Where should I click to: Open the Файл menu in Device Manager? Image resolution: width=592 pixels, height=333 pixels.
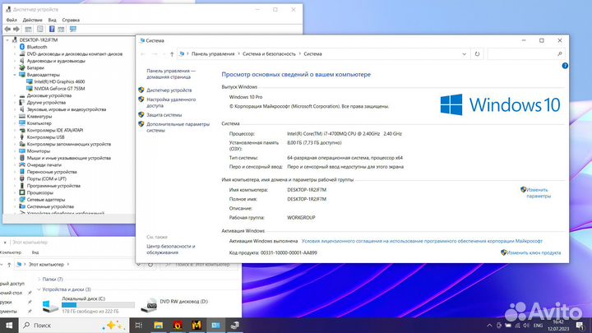point(12,20)
